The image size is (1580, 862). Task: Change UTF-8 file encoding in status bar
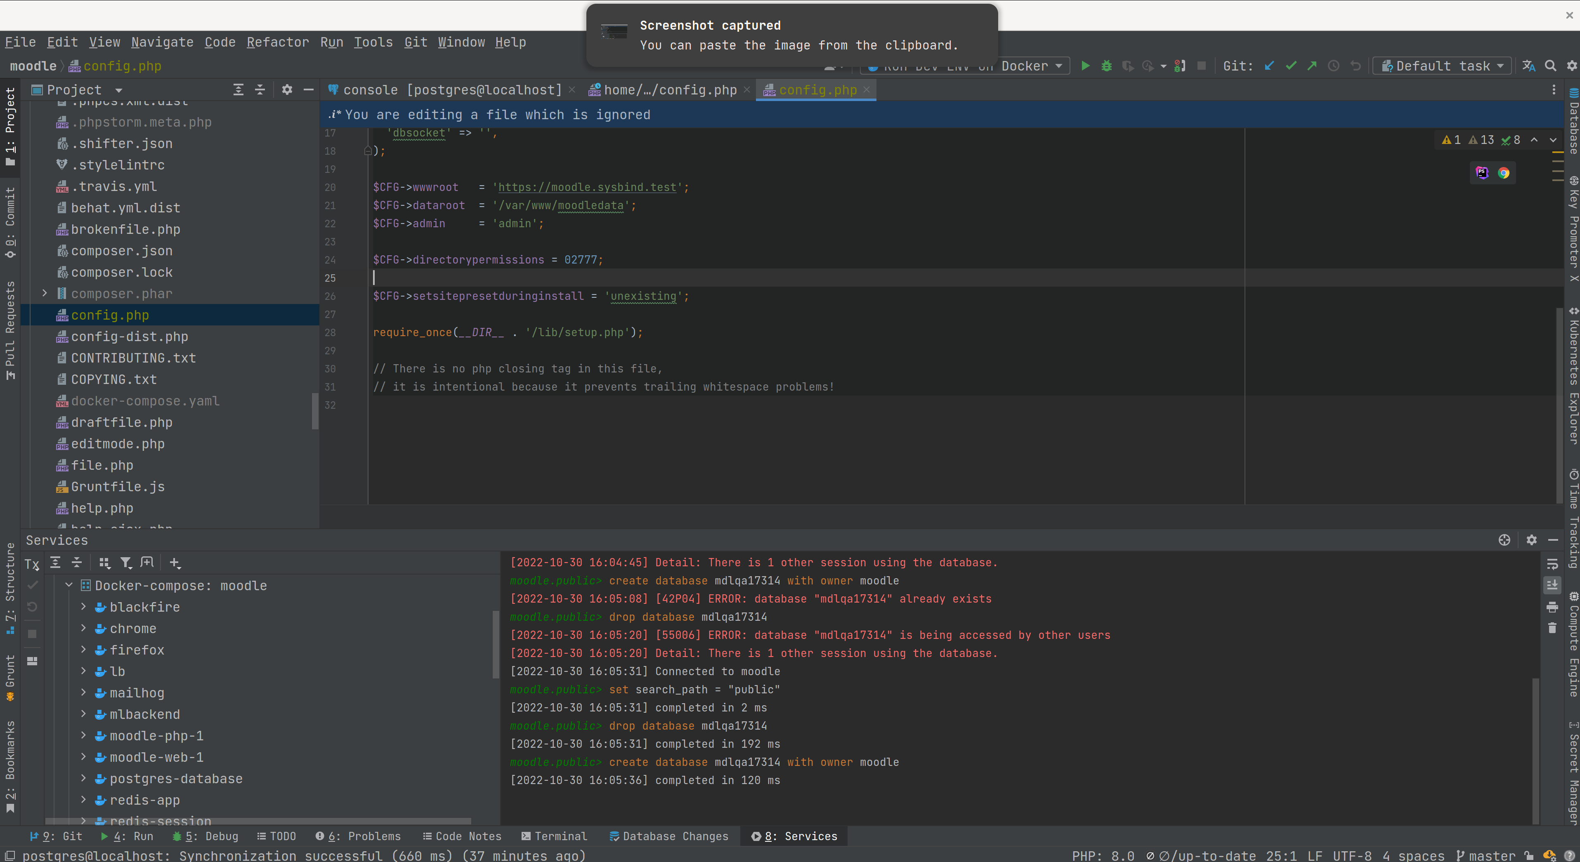point(1352,855)
